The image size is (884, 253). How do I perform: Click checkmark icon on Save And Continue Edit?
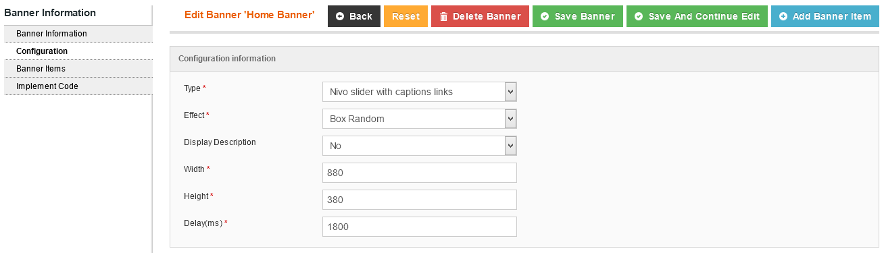tap(639, 16)
